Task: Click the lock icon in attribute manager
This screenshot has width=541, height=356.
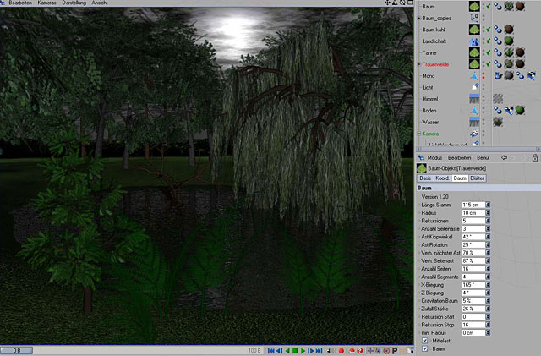Action: coord(535,158)
